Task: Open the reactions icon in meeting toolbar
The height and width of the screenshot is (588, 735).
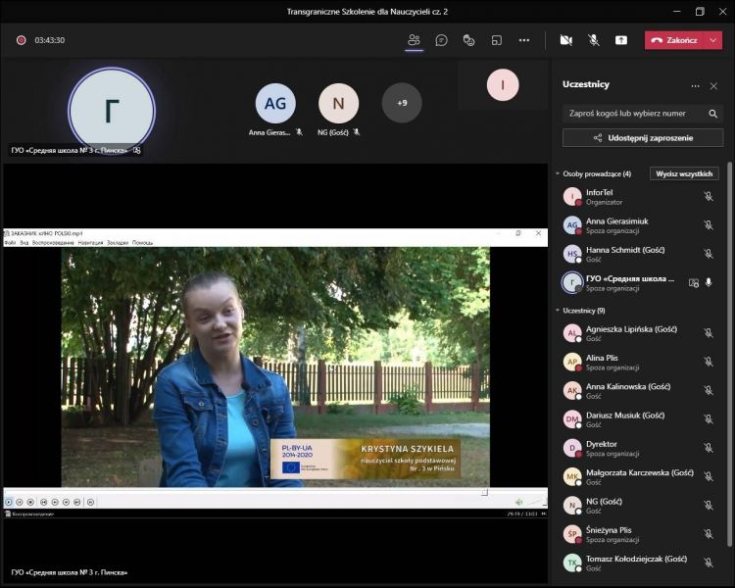Action: coord(468,40)
